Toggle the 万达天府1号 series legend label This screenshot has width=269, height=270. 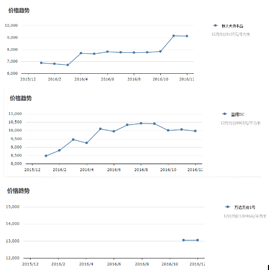pos(244,207)
